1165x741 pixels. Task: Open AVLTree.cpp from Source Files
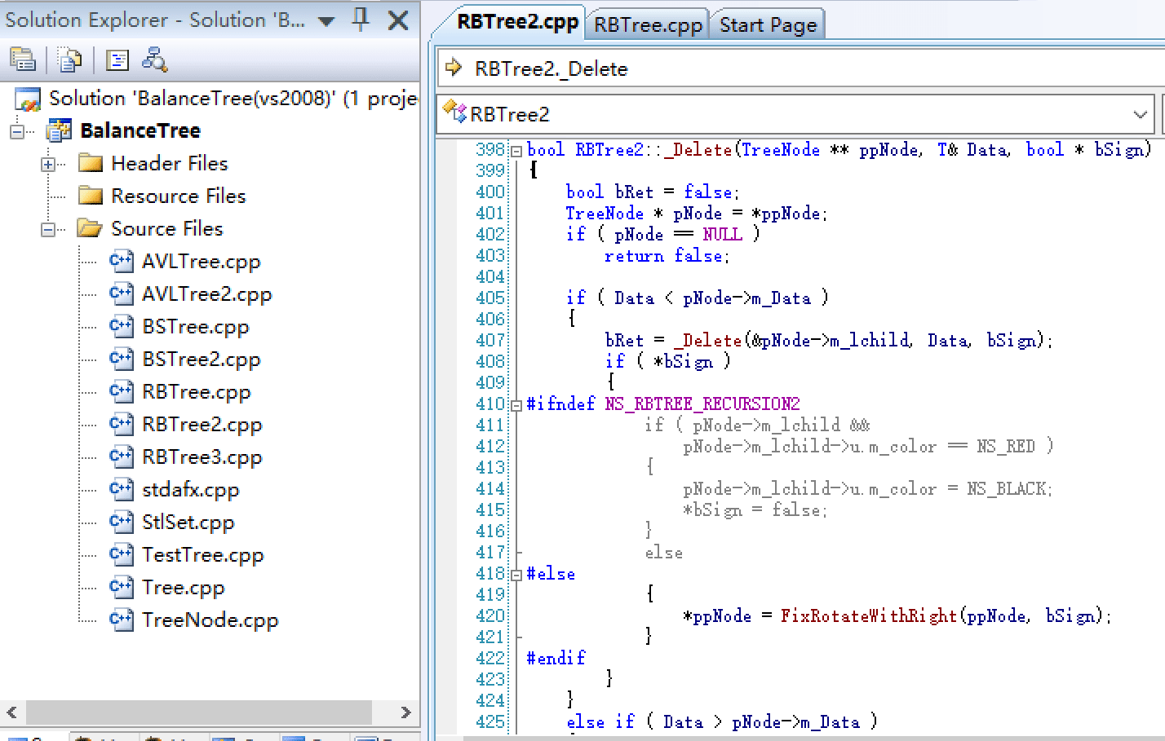[x=202, y=262]
